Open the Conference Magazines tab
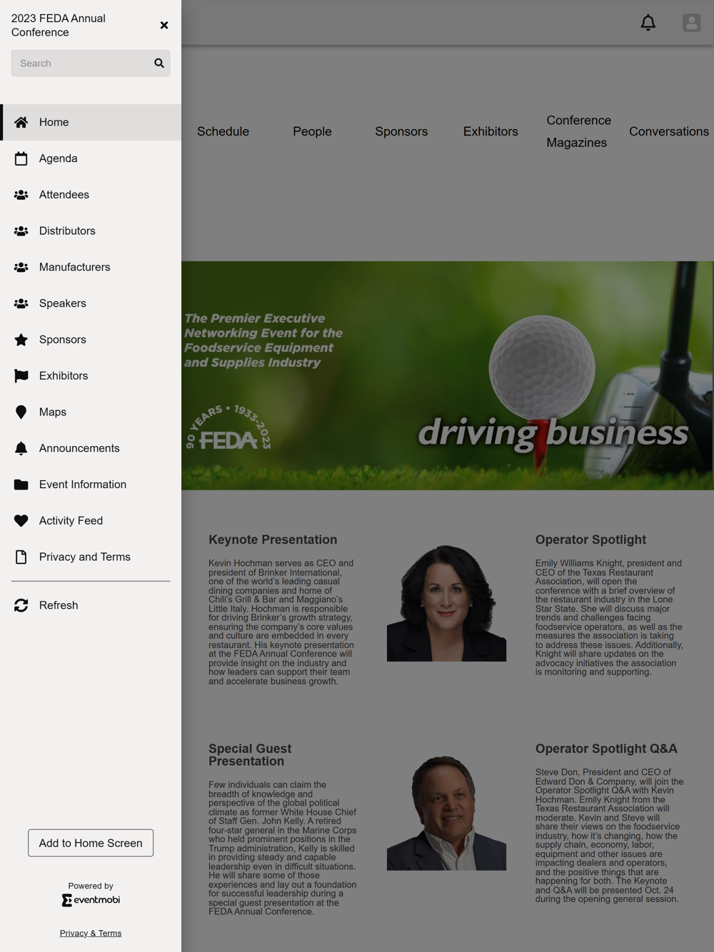 click(579, 131)
